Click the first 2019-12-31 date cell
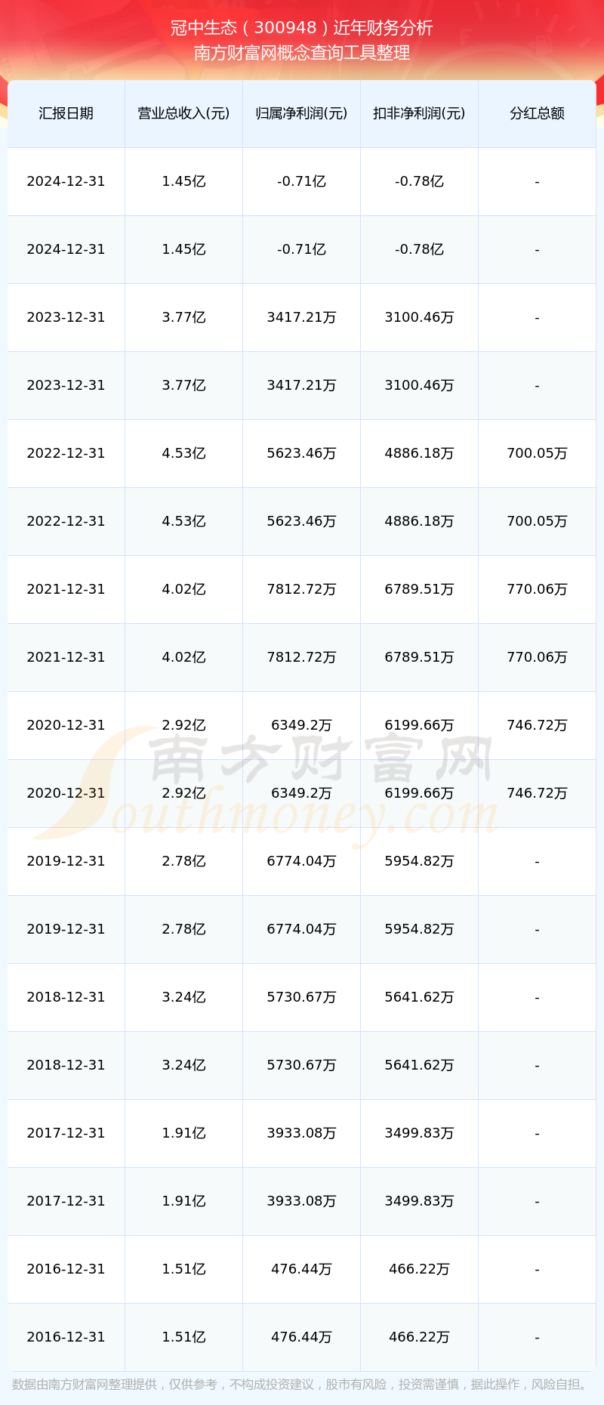Screen dimensions: 604x1405 [66, 861]
